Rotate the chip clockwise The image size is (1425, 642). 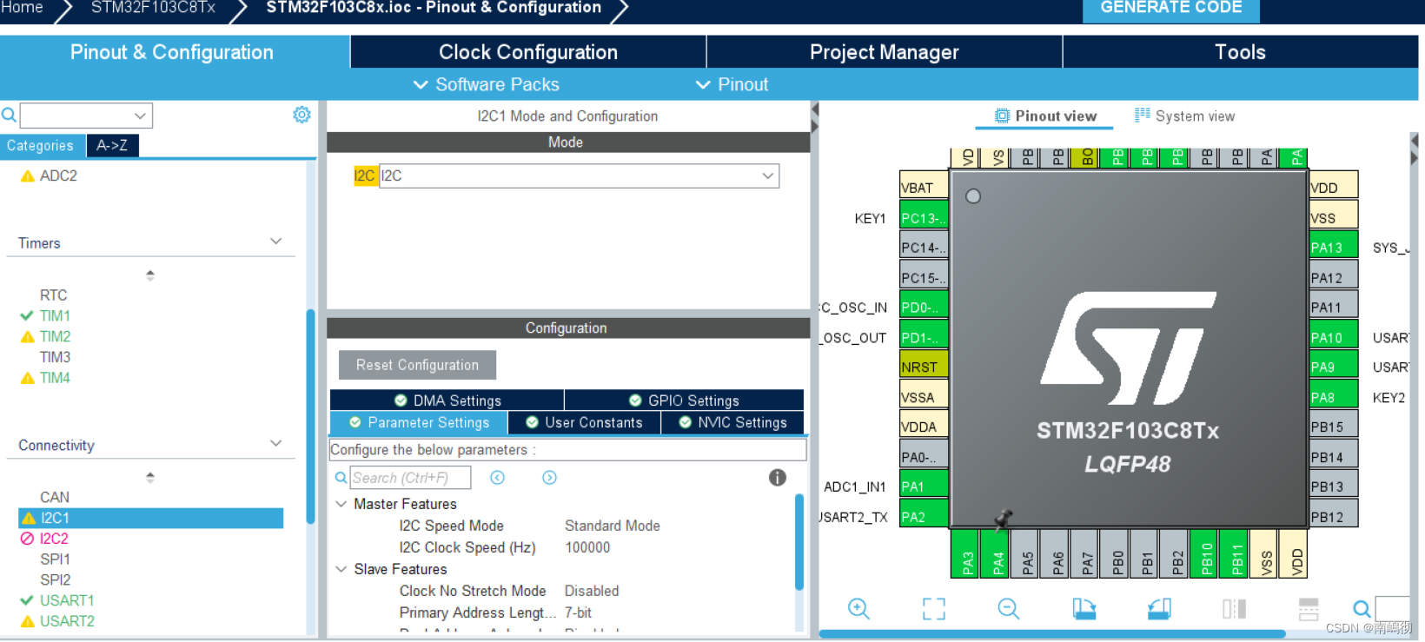(1084, 608)
